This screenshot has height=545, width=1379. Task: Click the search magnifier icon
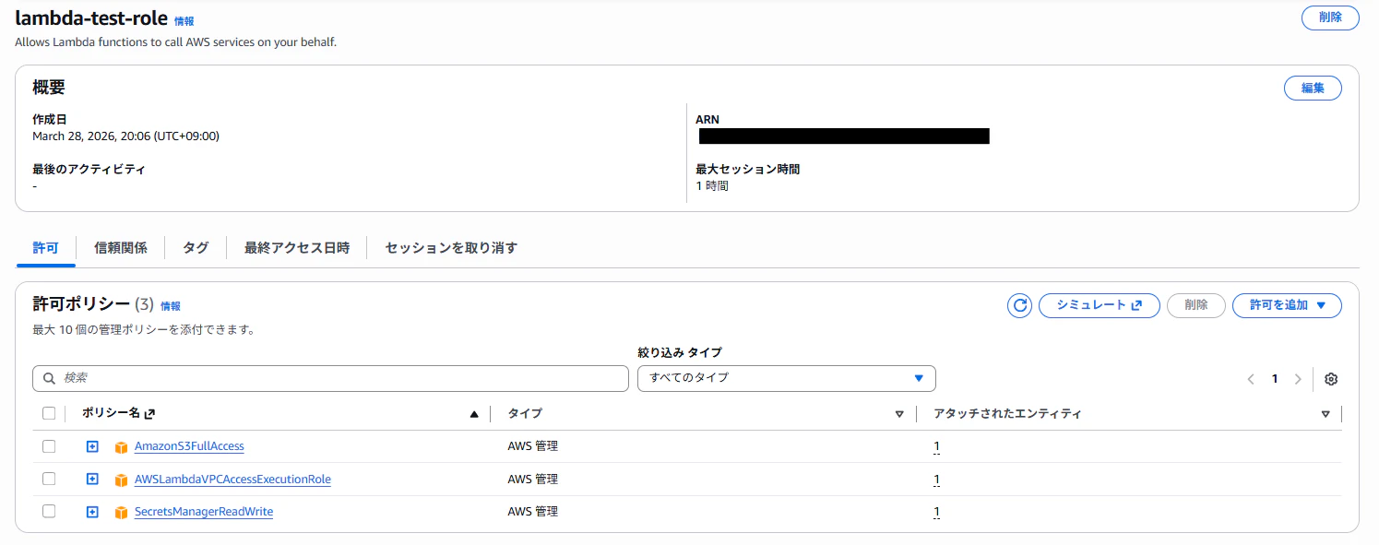[50, 379]
